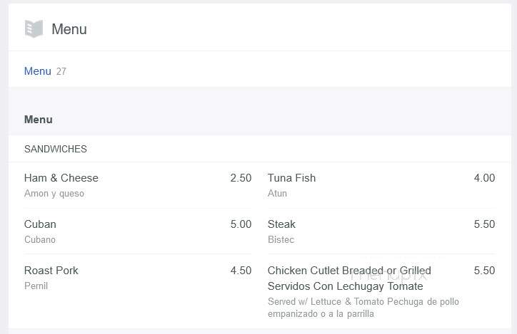The width and height of the screenshot is (517, 334).
Task: Click the Served w/ Lettuce & Tomato description
Action: (x=363, y=308)
